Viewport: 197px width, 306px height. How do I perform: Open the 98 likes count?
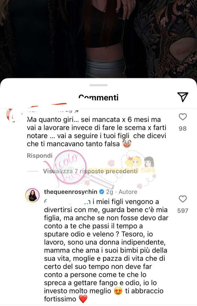[x=183, y=128]
